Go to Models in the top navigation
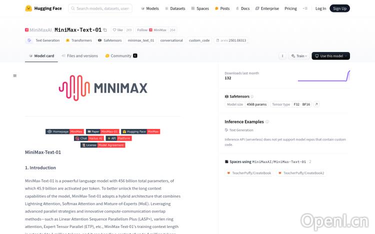This screenshot has width=375, height=234. 149,8
